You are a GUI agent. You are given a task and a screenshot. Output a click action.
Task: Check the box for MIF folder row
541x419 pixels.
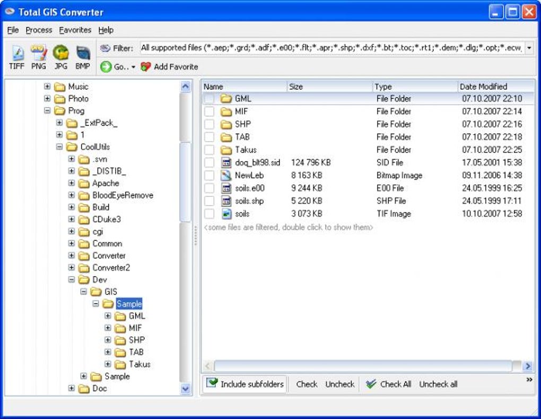(209, 112)
